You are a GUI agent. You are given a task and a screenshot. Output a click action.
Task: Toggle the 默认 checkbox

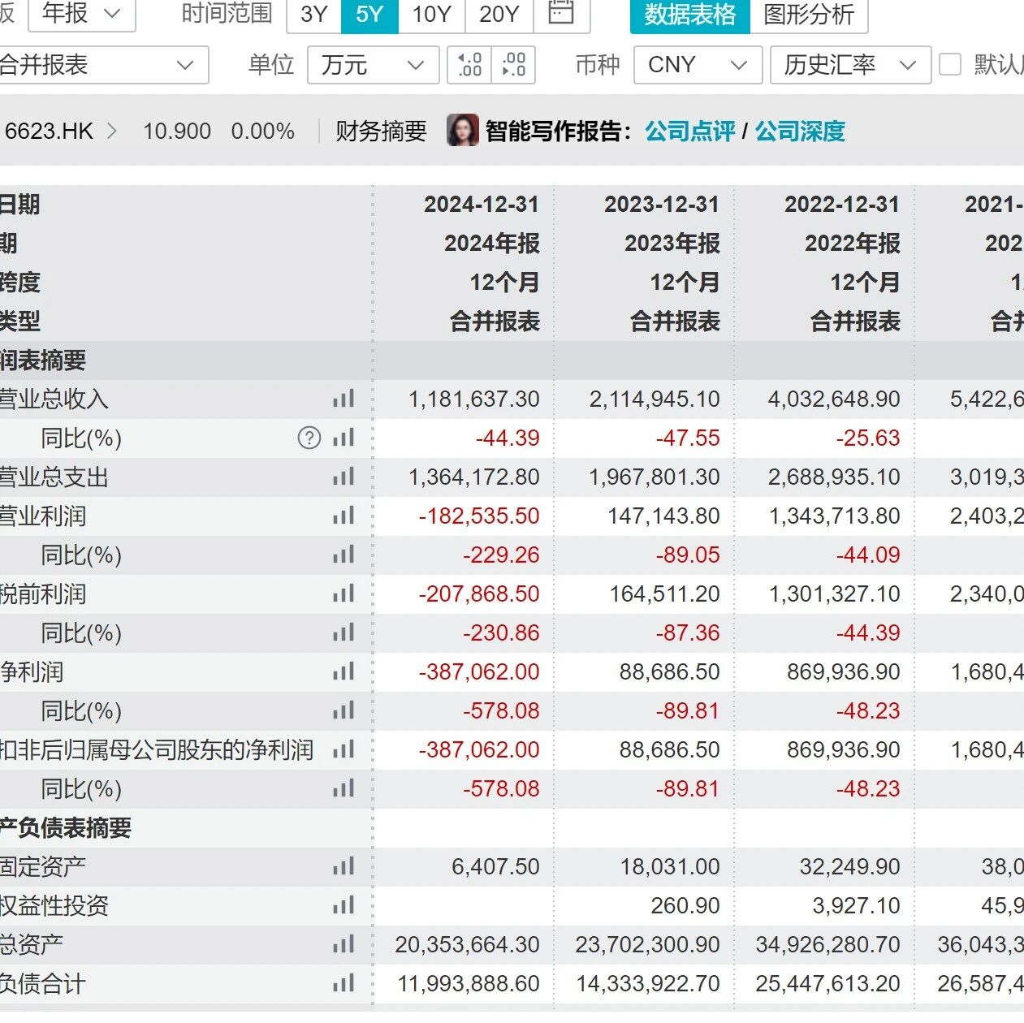pos(949,65)
